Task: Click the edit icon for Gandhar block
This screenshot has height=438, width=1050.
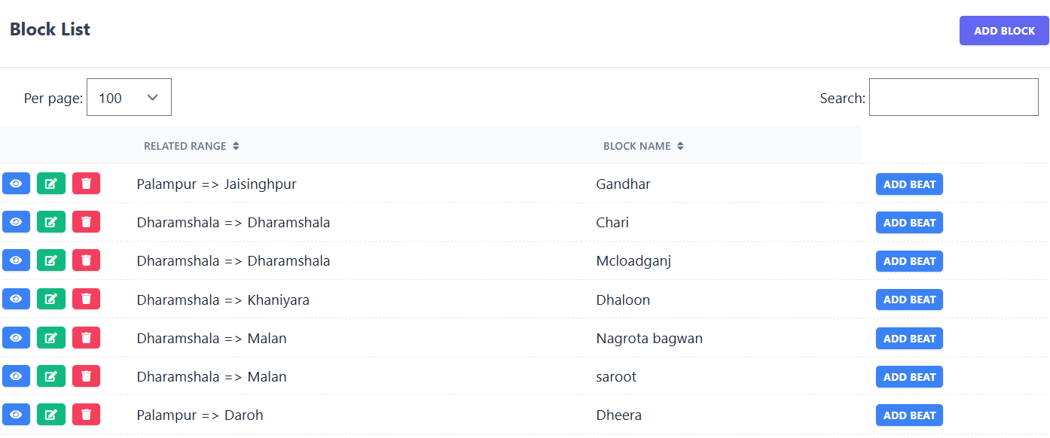Action: click(50, 184)
